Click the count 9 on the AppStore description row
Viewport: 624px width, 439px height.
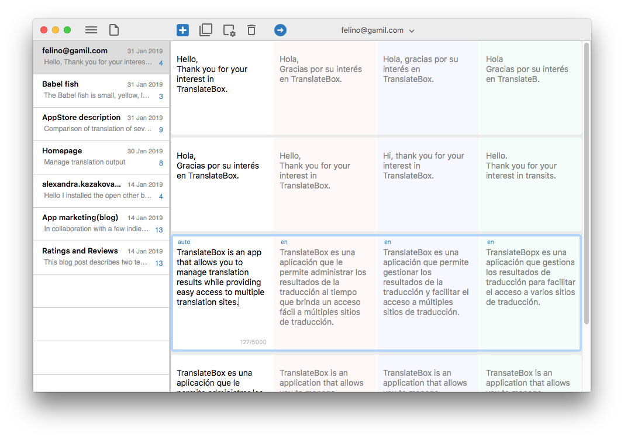(x=161, y=130)
